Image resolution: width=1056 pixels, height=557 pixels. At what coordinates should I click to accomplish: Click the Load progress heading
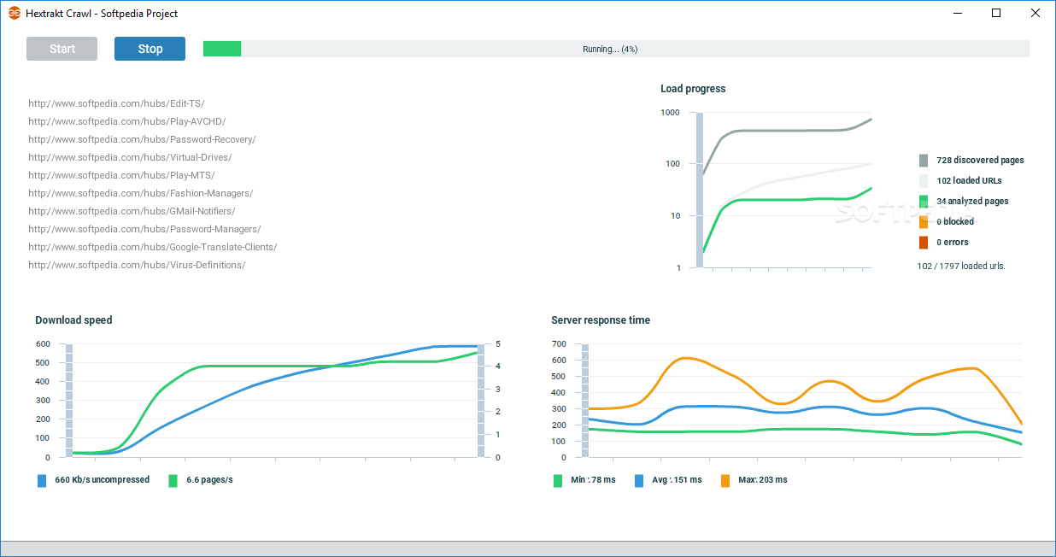click(693, 89)
